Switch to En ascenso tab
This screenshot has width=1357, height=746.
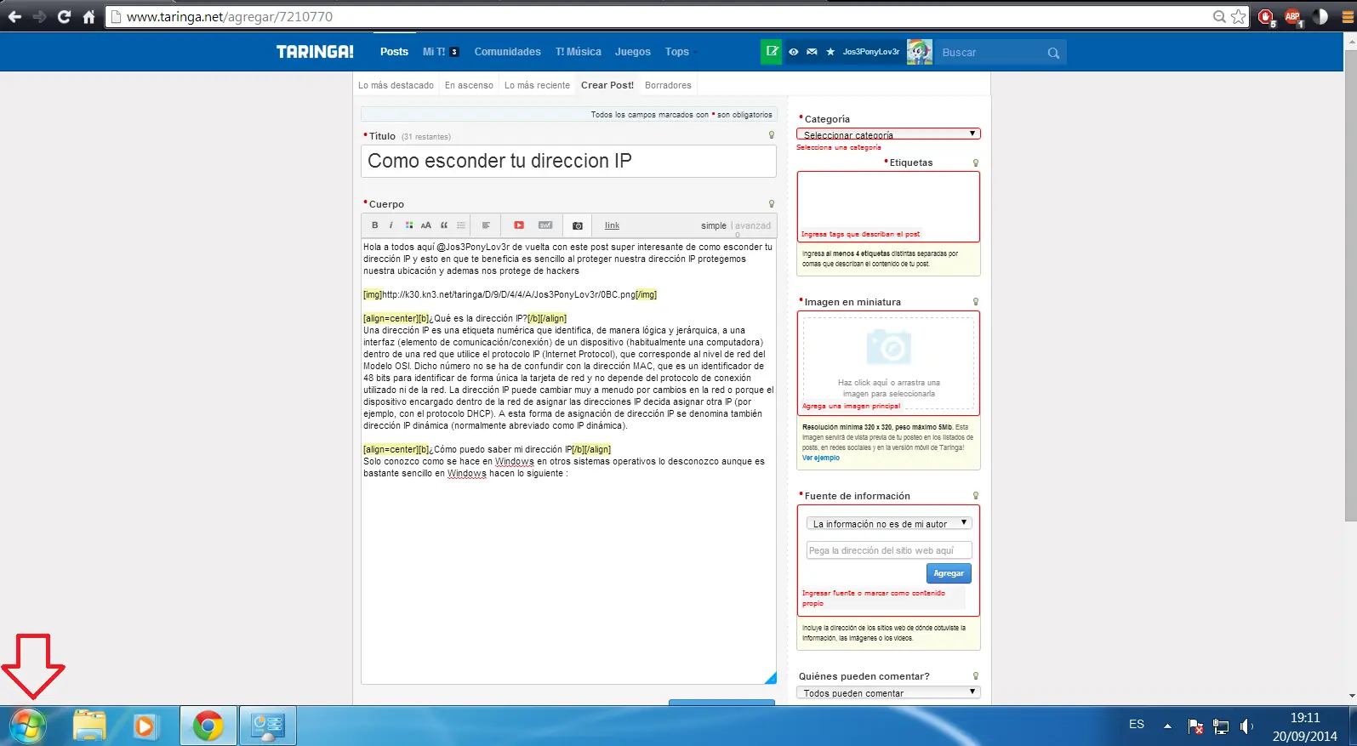(x=469, y=85)
